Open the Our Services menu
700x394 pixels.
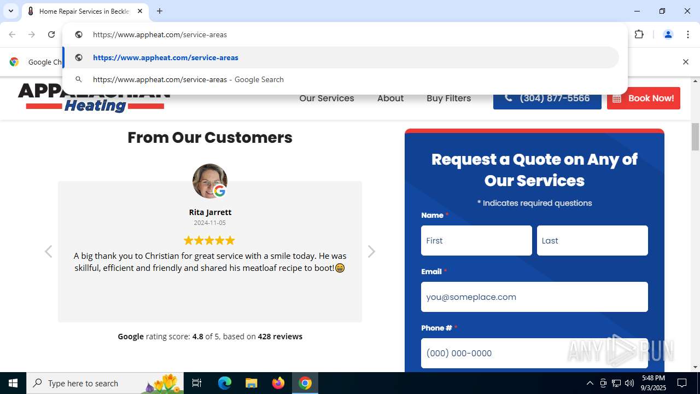coord(326,99)
